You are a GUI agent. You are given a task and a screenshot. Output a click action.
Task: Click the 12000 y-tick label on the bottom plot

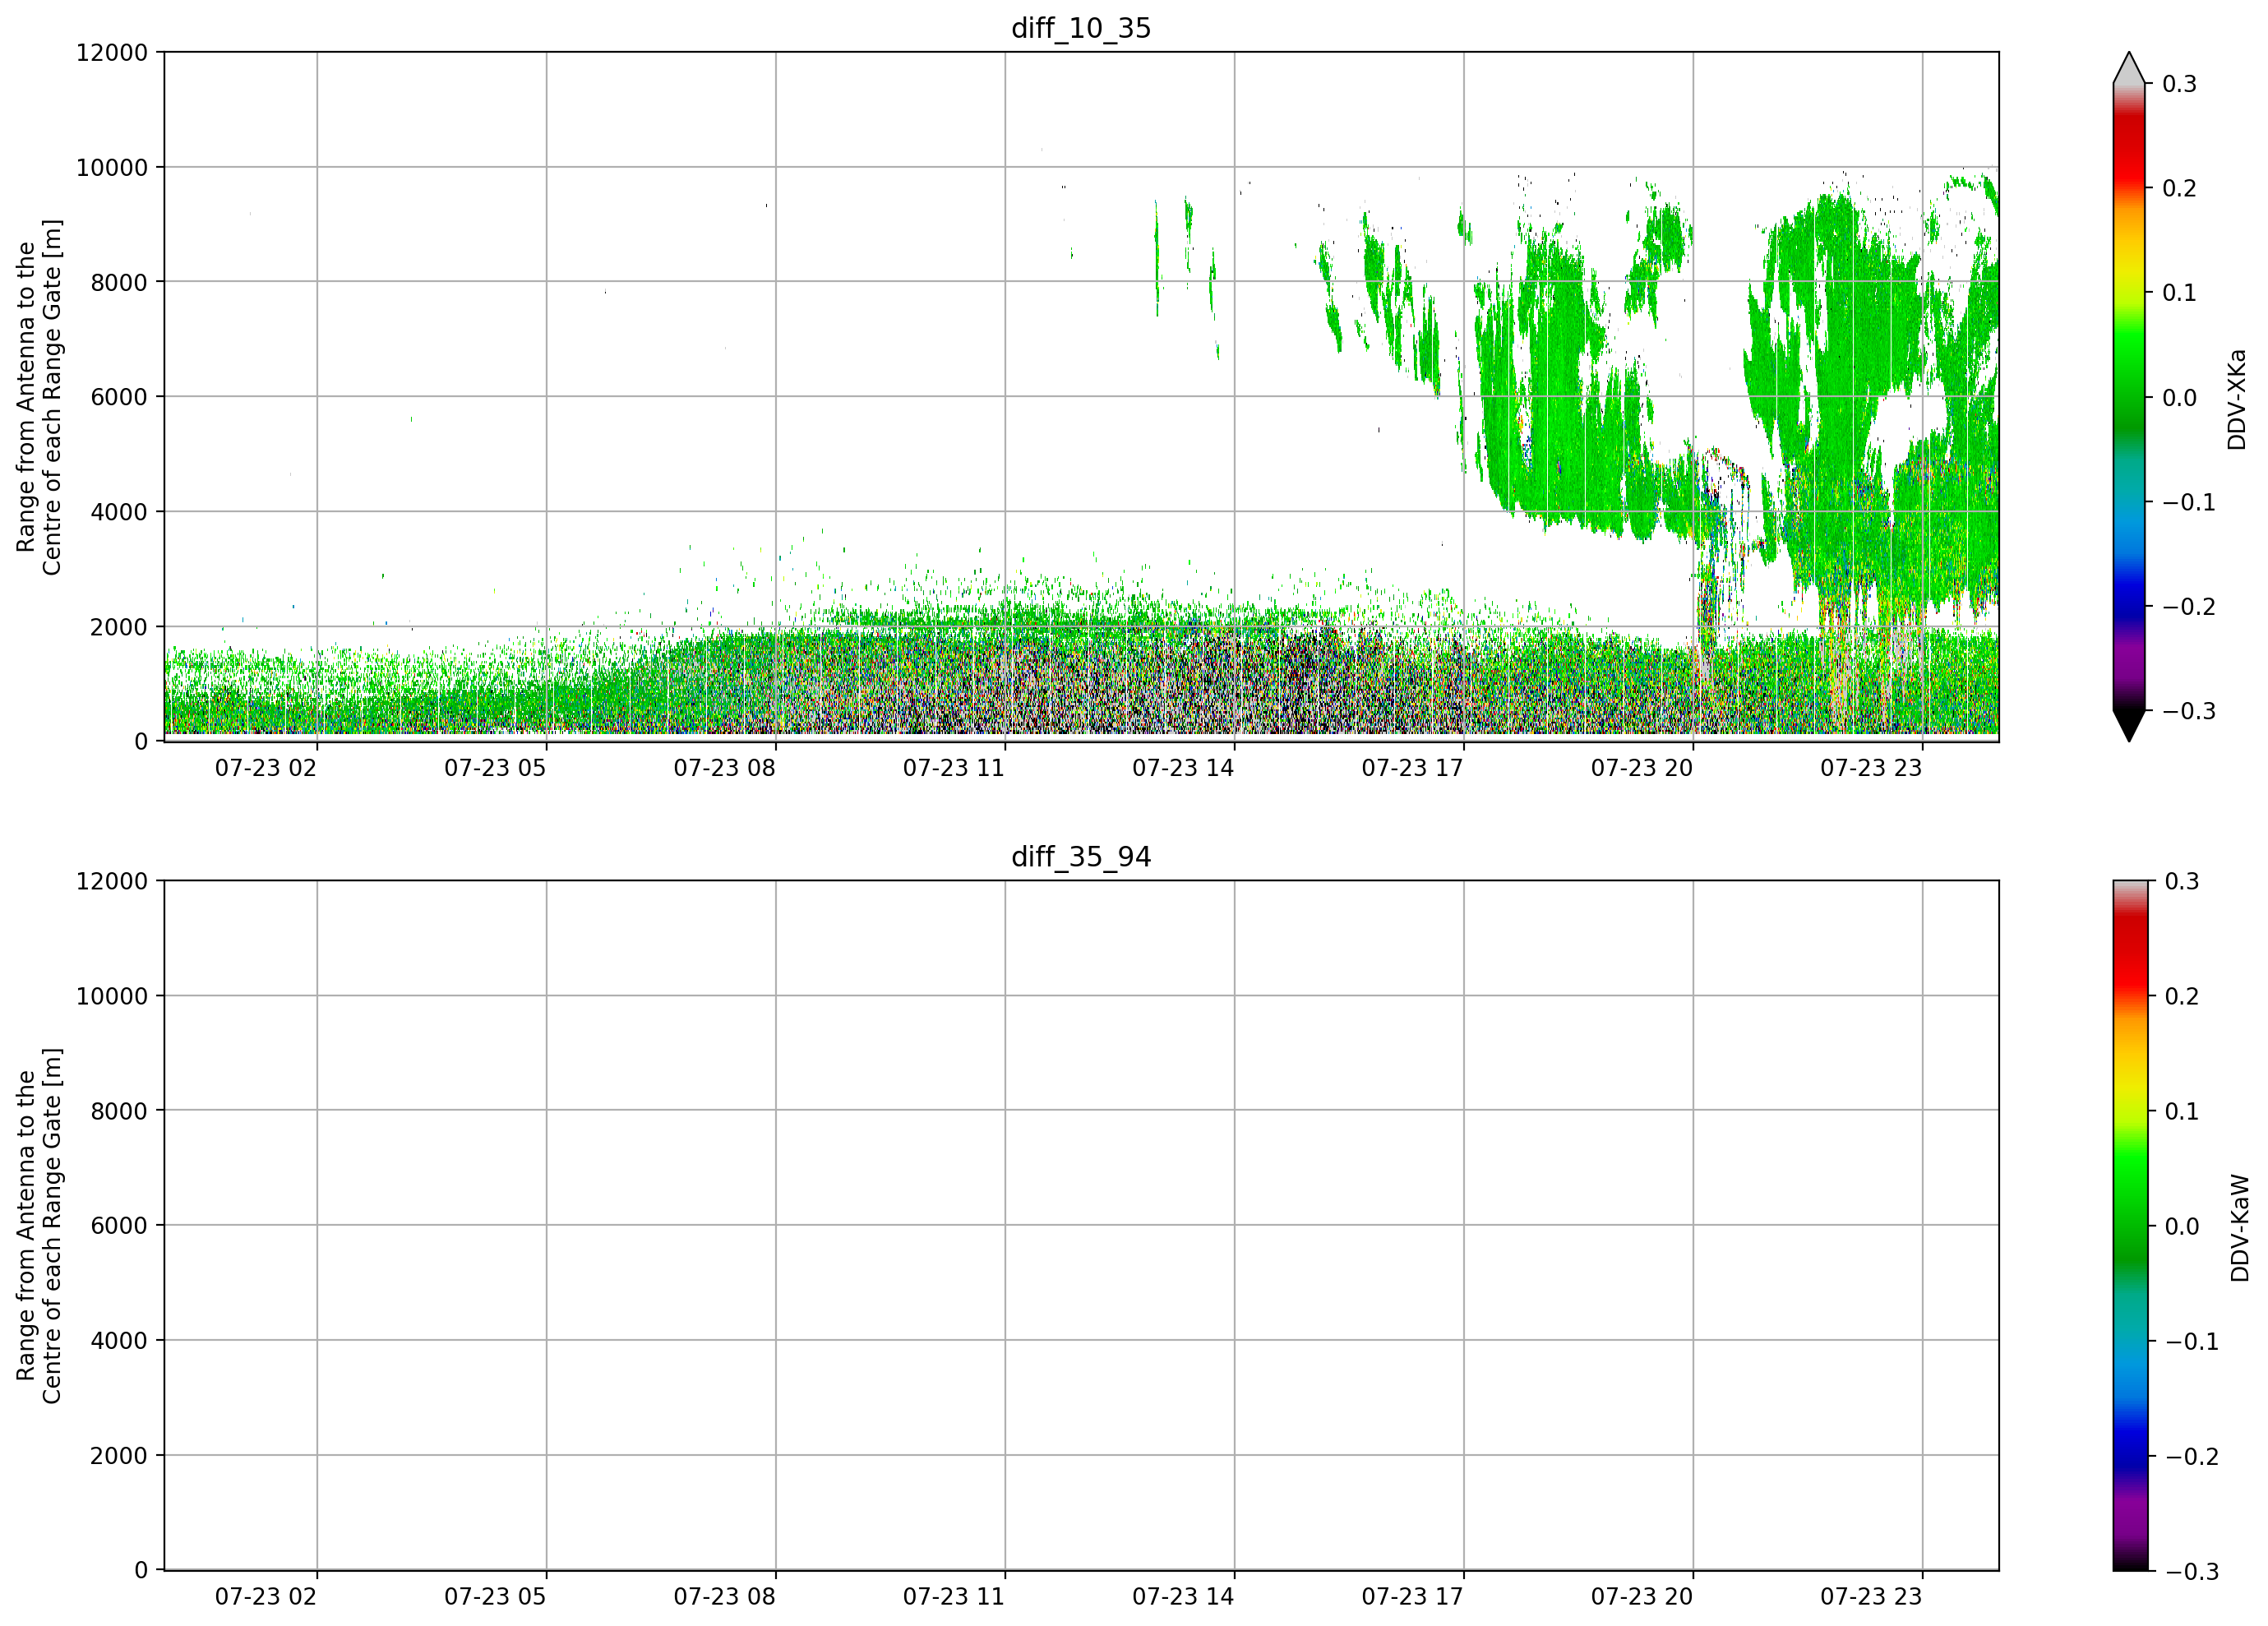(x=112, y=882)
